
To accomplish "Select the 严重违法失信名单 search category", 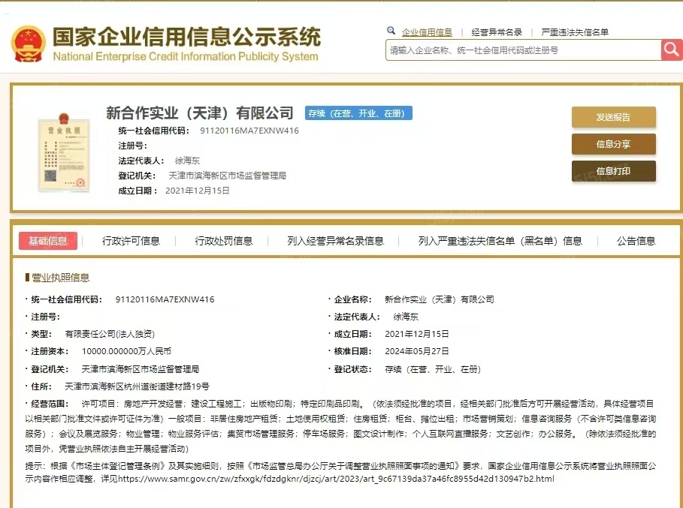I will click(x=575, y=32).
